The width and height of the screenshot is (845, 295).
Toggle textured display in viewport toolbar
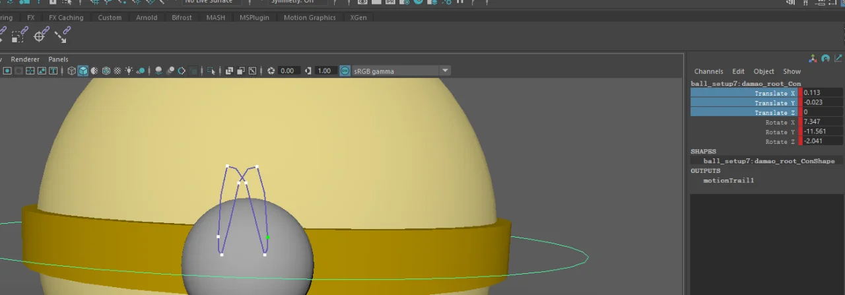118,71
